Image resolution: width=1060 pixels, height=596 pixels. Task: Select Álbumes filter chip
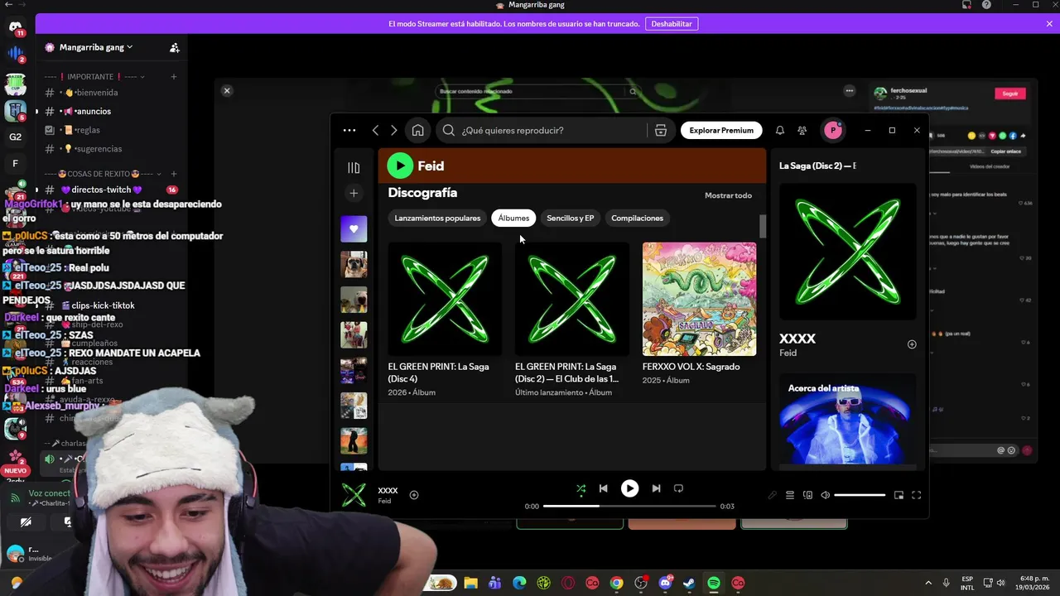coord(513,218)
